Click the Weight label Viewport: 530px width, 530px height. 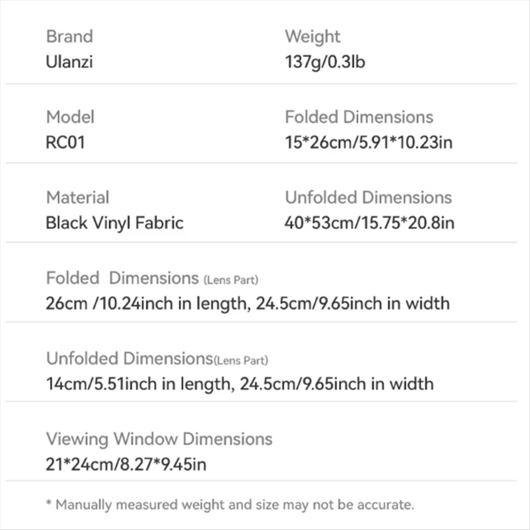point(313,37)
